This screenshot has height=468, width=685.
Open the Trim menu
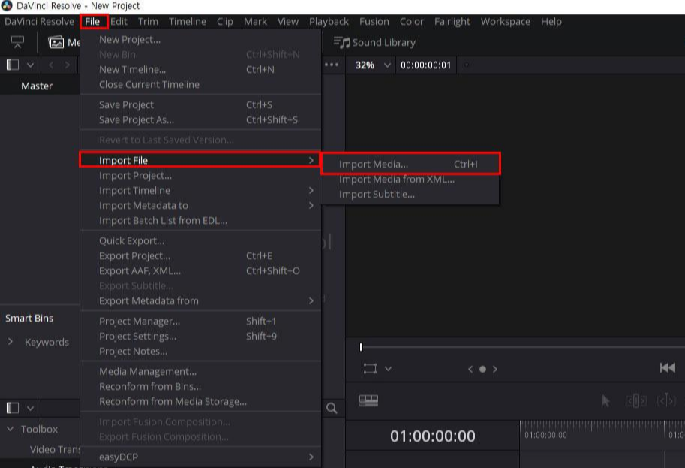tap(148, 22)
